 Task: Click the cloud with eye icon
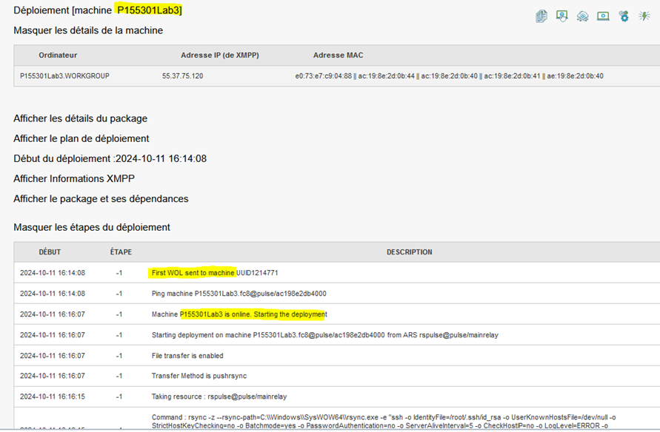tap(583, 16)
